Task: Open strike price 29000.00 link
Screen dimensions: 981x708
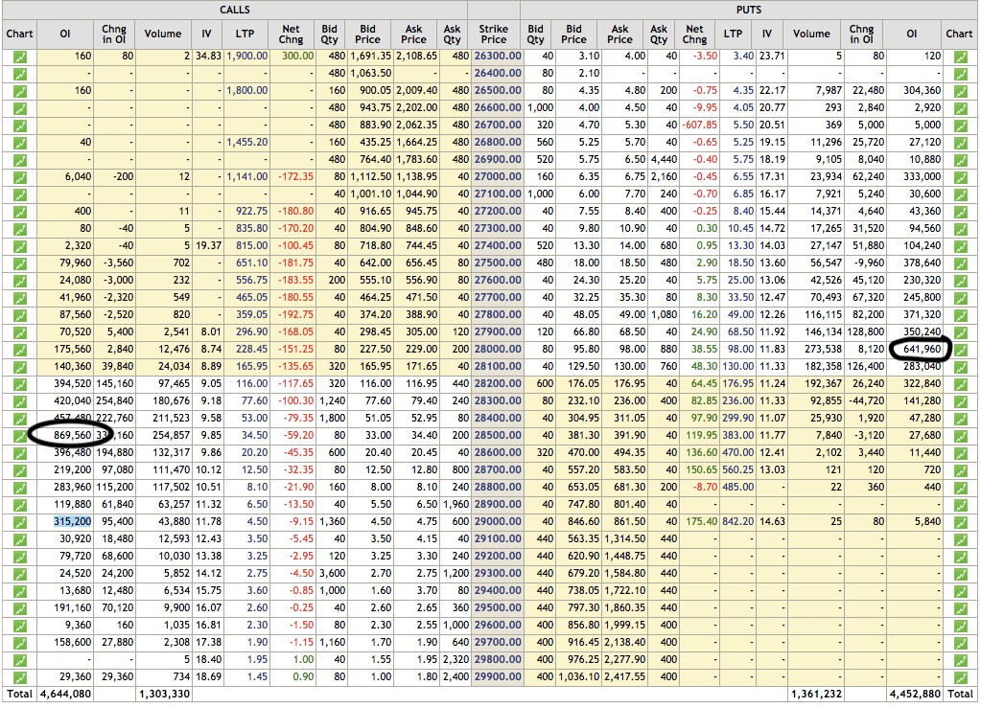Action: click(x=498, y=522)
